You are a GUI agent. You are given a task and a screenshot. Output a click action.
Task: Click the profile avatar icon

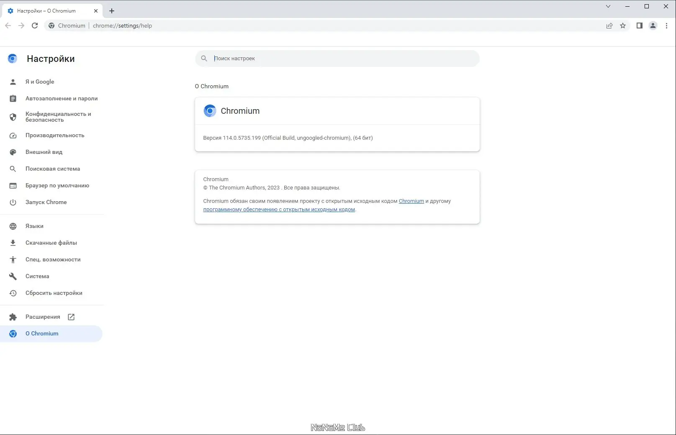point(653,26)
